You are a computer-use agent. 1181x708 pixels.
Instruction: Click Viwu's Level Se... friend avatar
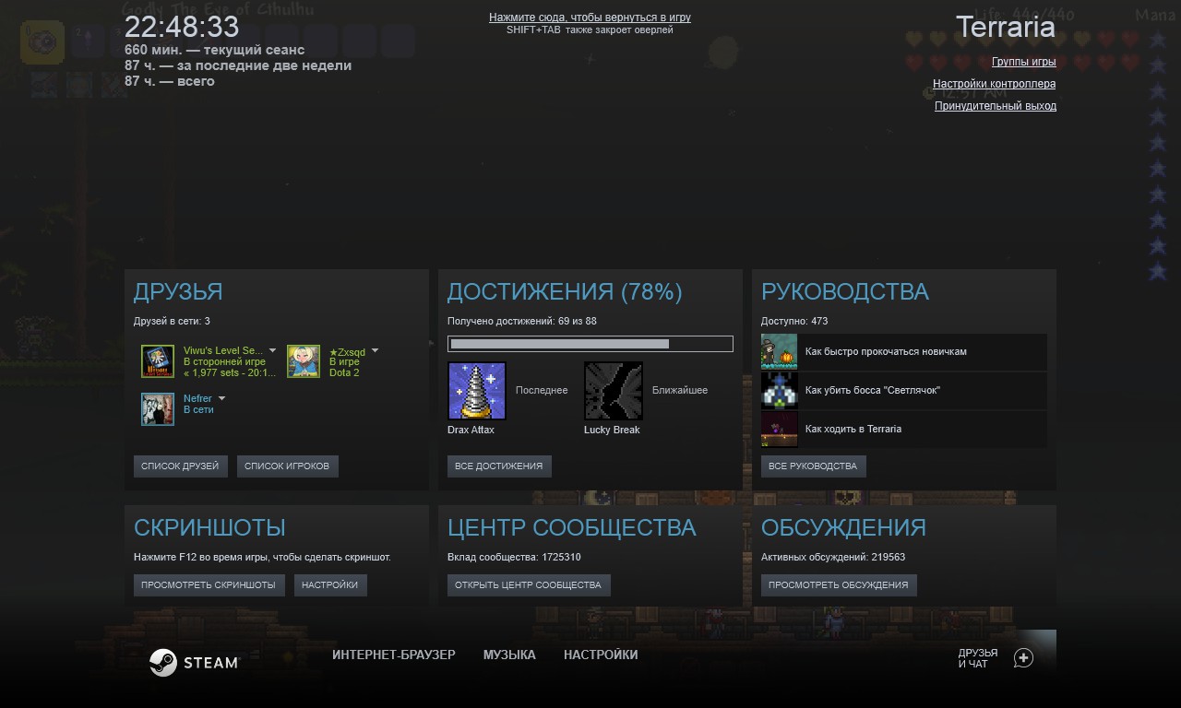[158, 361]
